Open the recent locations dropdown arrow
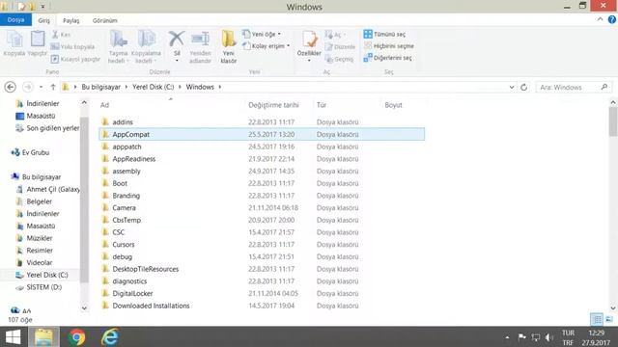 41,87
